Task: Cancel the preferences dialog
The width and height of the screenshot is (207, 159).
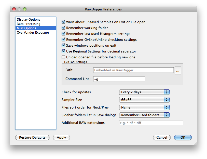Action: [x=162, y=137]
